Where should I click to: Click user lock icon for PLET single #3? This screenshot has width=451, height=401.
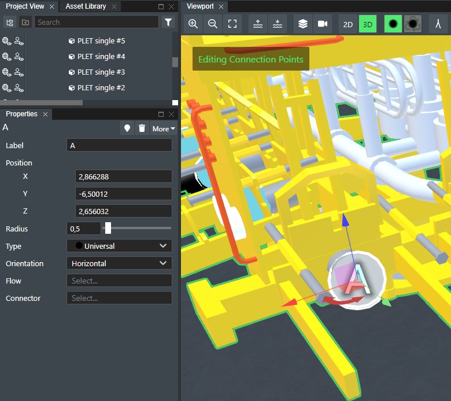[19, 72]
